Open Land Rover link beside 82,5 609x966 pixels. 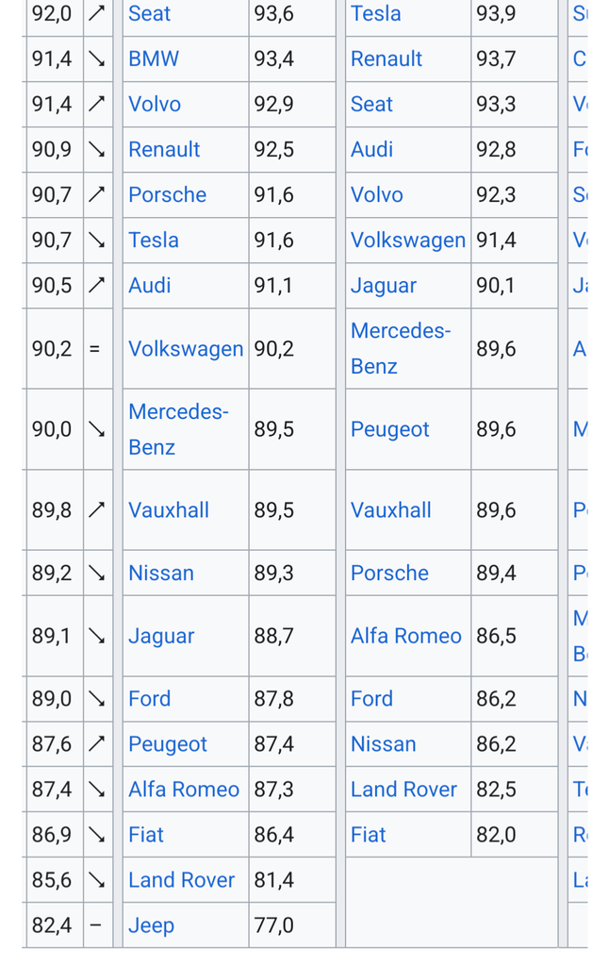(403, 790)
